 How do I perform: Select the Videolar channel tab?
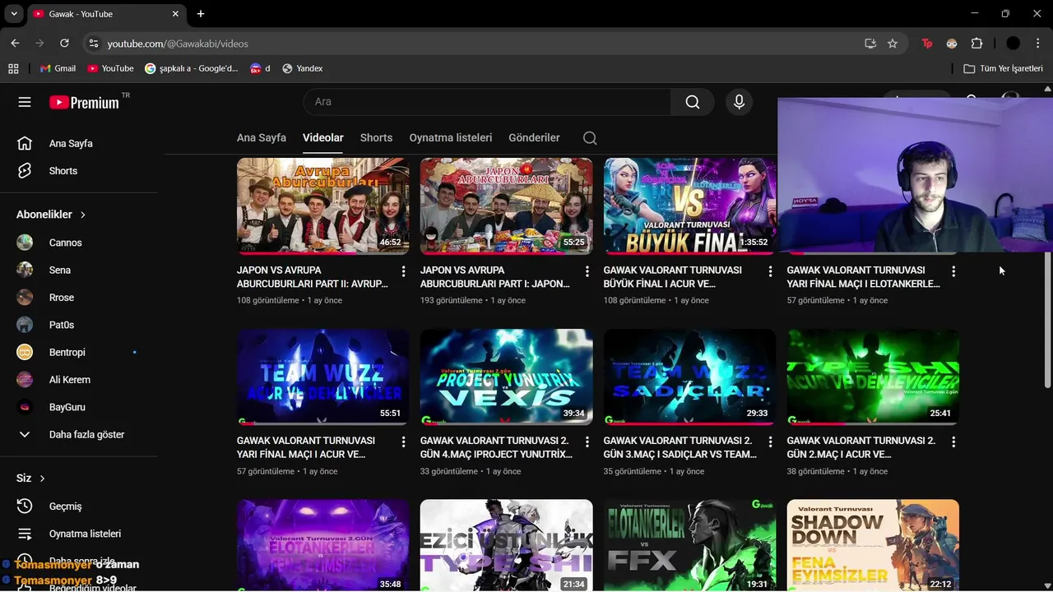[323, 138]
